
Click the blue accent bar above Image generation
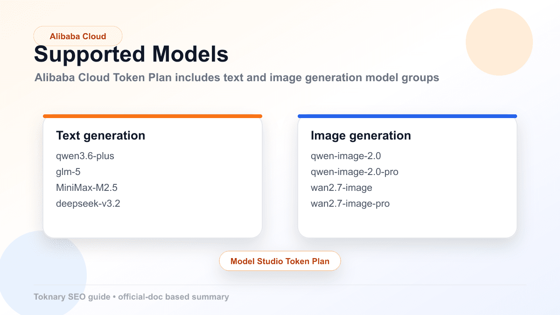[407, 115]
